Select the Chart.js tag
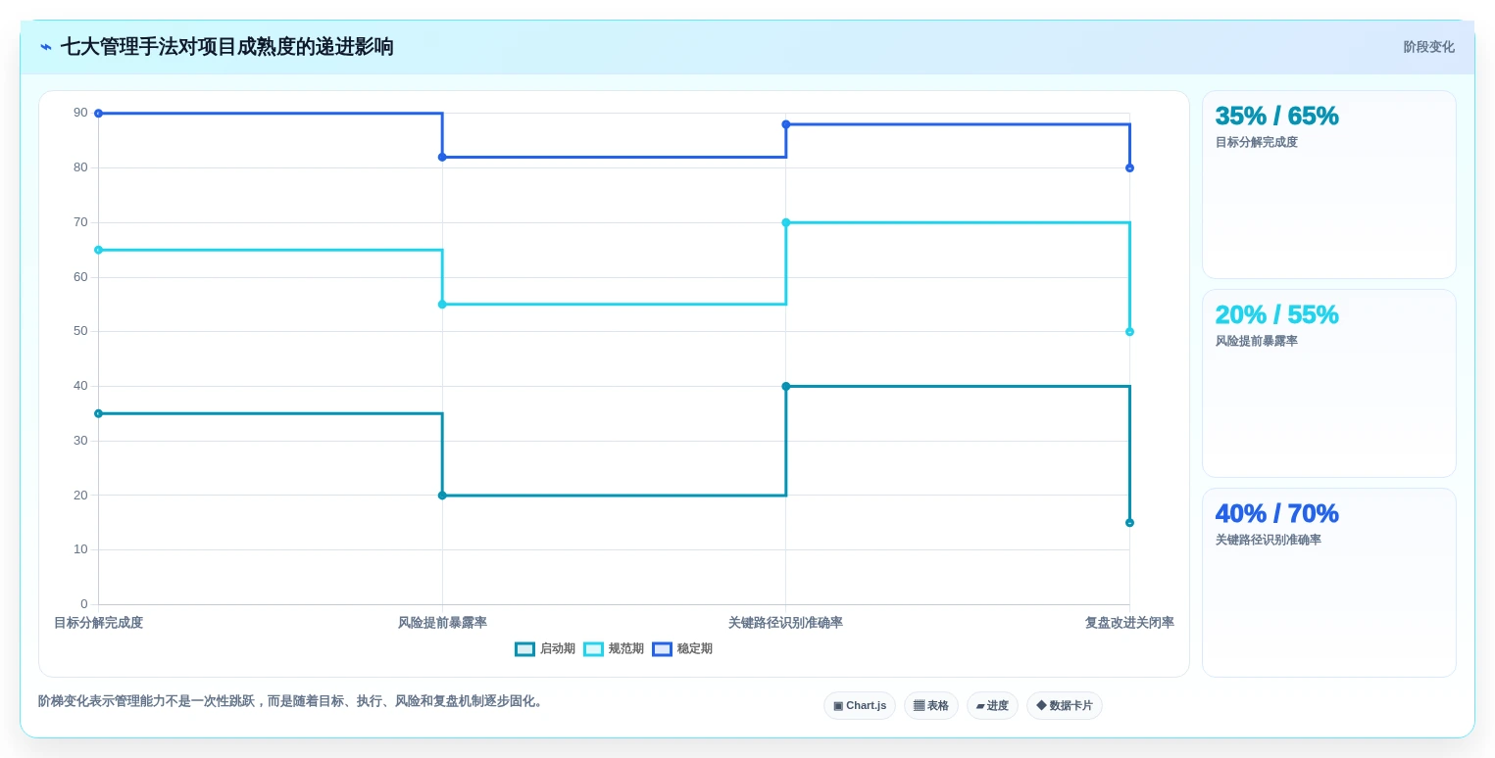This screenshot has width=1495, height=758. (x=860, y=705)
